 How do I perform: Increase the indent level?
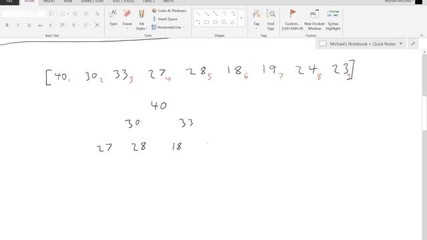pyautogui.click(x=86, y=13)
